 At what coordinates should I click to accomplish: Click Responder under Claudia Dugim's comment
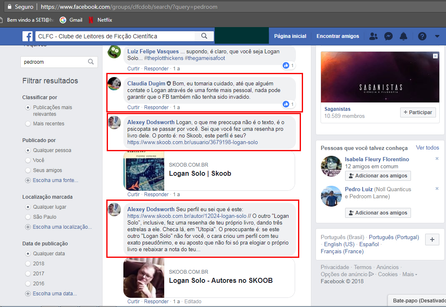coord(156,107)
